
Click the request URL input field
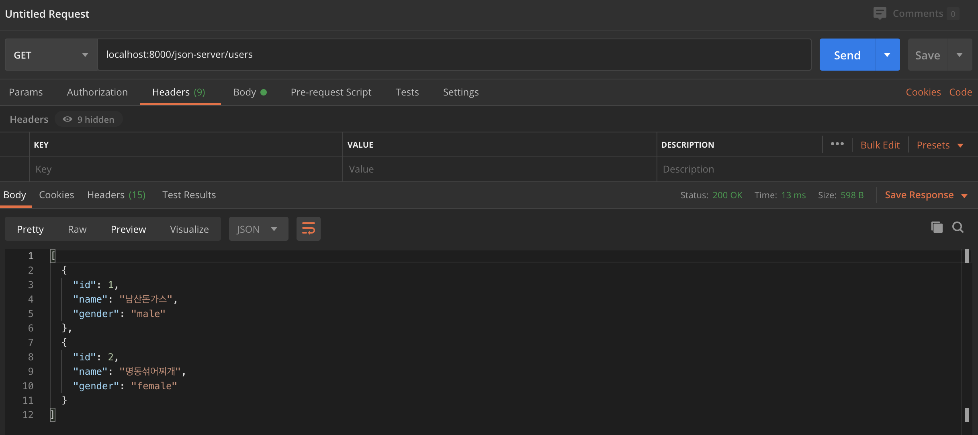454,55
